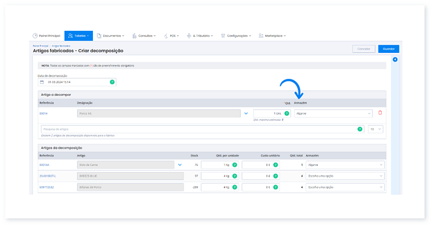Screen dimensions: 432x226
Task: Expand the Porco Int. article chevron
Action: coord(246,113)
